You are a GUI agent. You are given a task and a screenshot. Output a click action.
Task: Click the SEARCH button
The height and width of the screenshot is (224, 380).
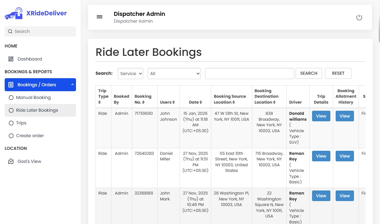[x=309, y=73]
